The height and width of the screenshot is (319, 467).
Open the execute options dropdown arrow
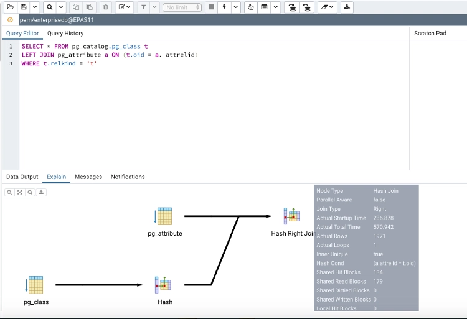235,7
